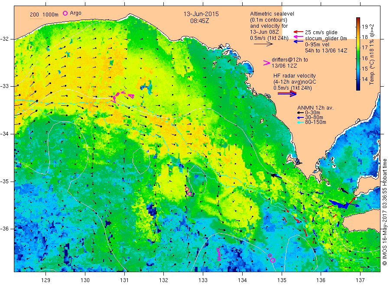This screenshot has height=286, width=390.
Task: Click the '200 1000m' depth contour label
Action: pos(44,14)
